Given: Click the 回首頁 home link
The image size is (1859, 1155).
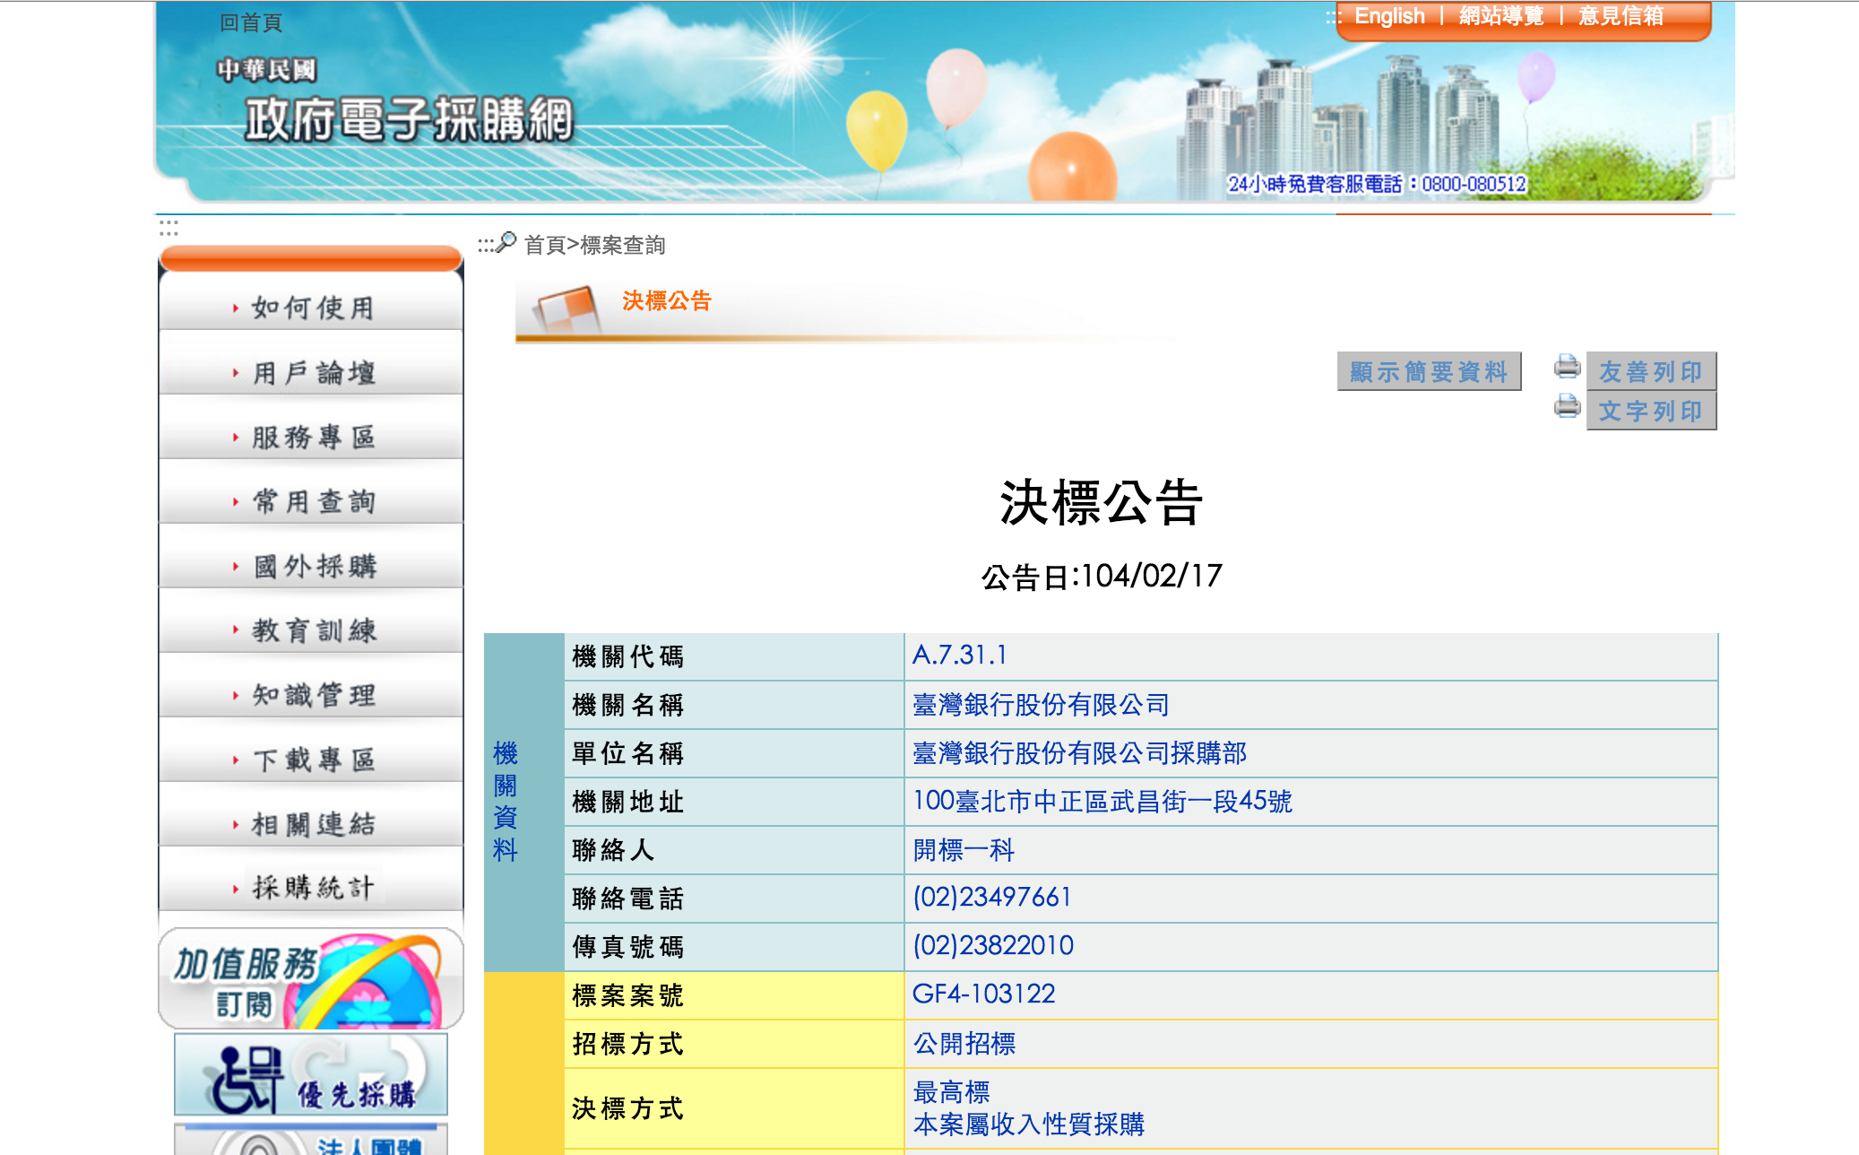Looking at the screenshot, I should coord(251,23).
